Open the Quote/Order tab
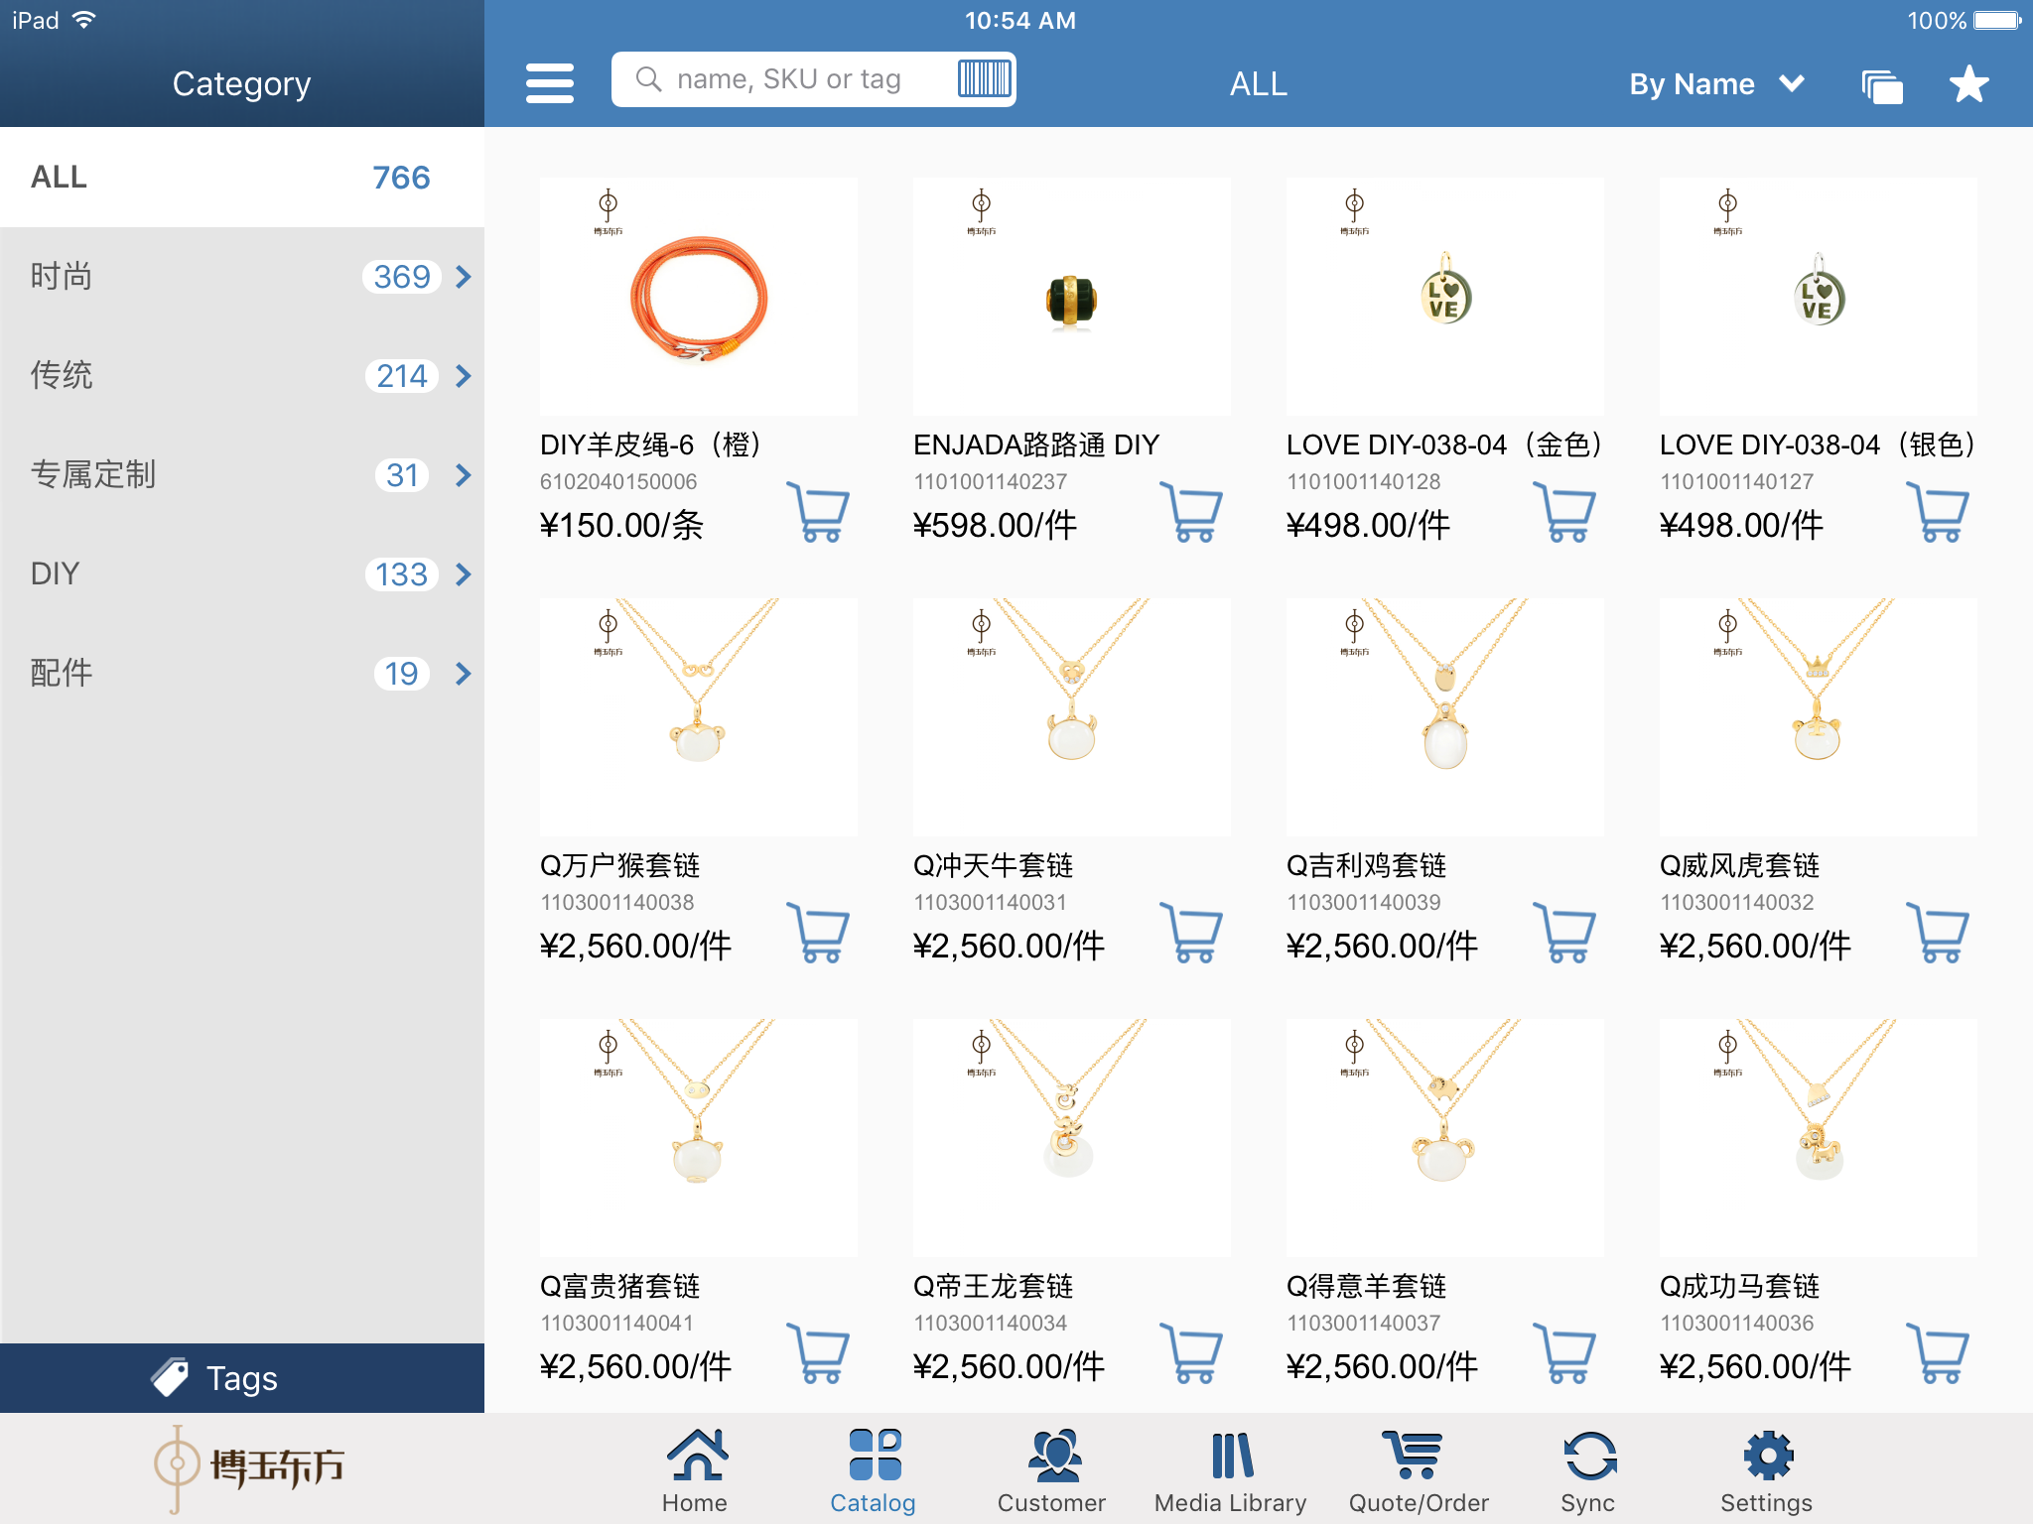 pos(1418,1471)
